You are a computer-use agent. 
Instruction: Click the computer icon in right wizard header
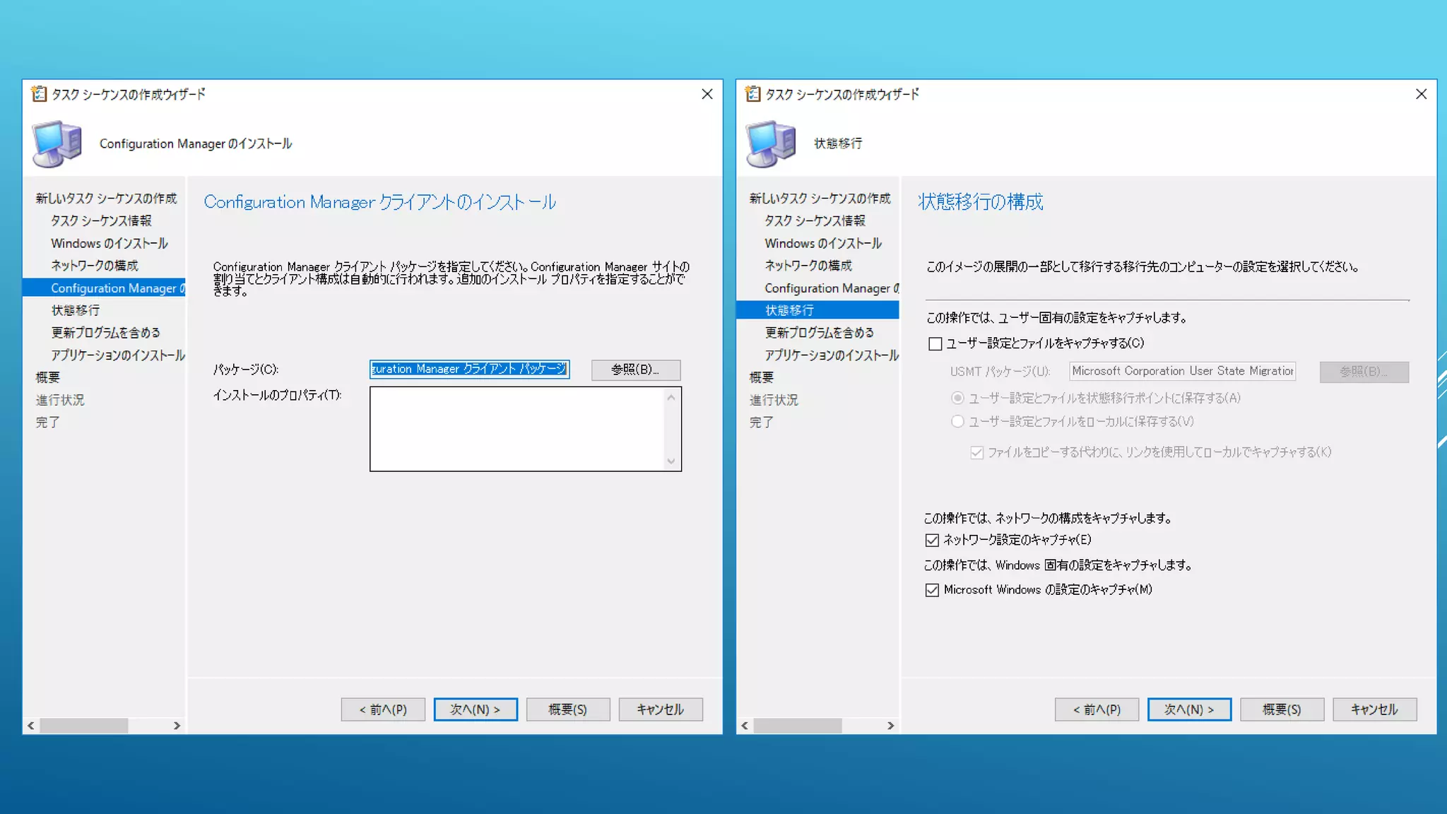(770, 143)
